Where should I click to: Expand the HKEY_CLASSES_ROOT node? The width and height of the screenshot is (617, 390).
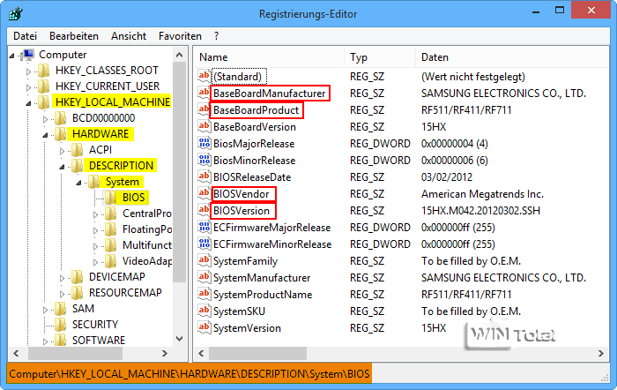28,71
